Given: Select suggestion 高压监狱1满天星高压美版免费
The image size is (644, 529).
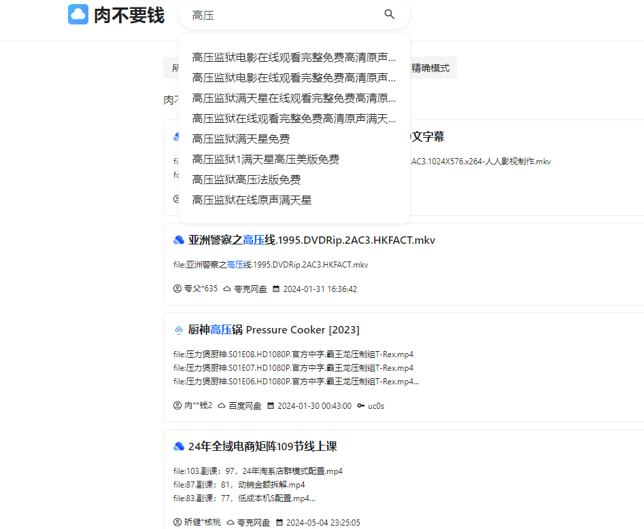Looking at the screenshot, I should click(x=265, y=160).
